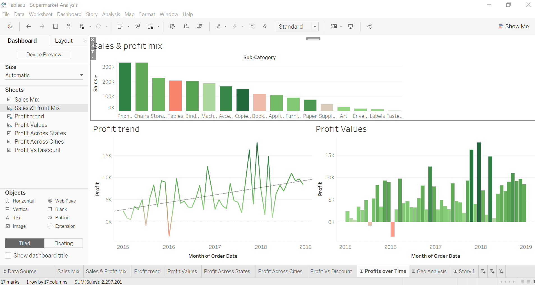The image size is (535, 285).
Task: Open the dropdown beside the New Worksheet icon
Action: [x=128, y=26]
